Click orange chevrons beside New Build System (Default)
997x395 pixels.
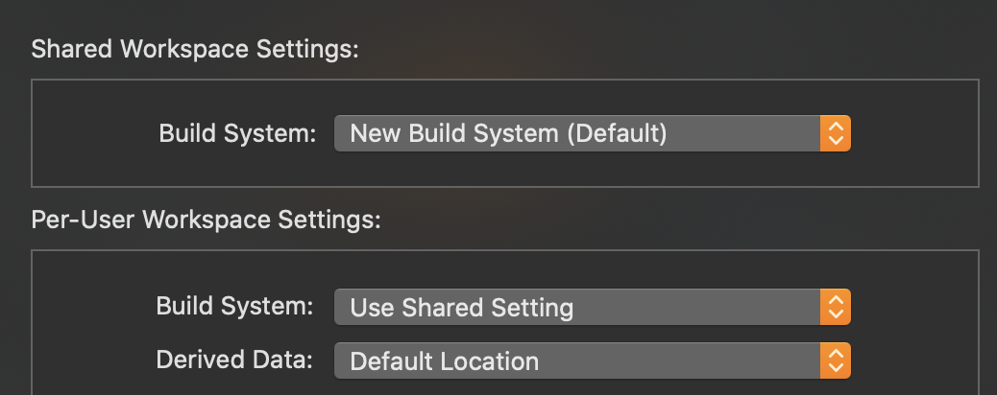(x=836, y=133)
